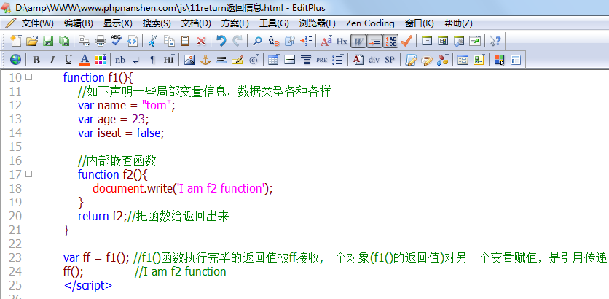
Task: Click the Go to Line icon
Action: (x=306, y=41)
